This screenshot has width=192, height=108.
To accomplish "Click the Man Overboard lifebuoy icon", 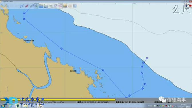I will [x=70, y=6].
